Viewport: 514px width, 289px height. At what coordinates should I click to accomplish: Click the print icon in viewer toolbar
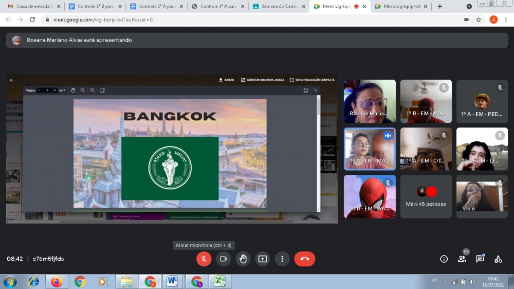(306, 90)
